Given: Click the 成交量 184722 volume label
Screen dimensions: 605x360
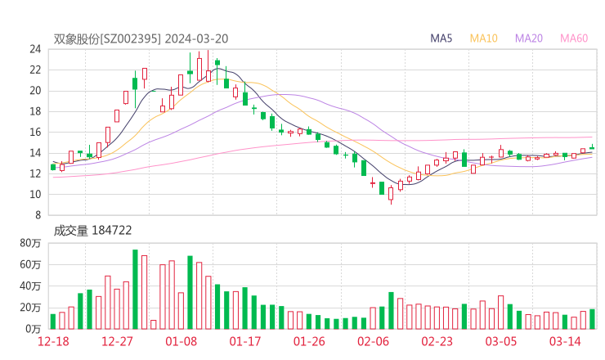Looking at the screenshot, I should (92, 231).
